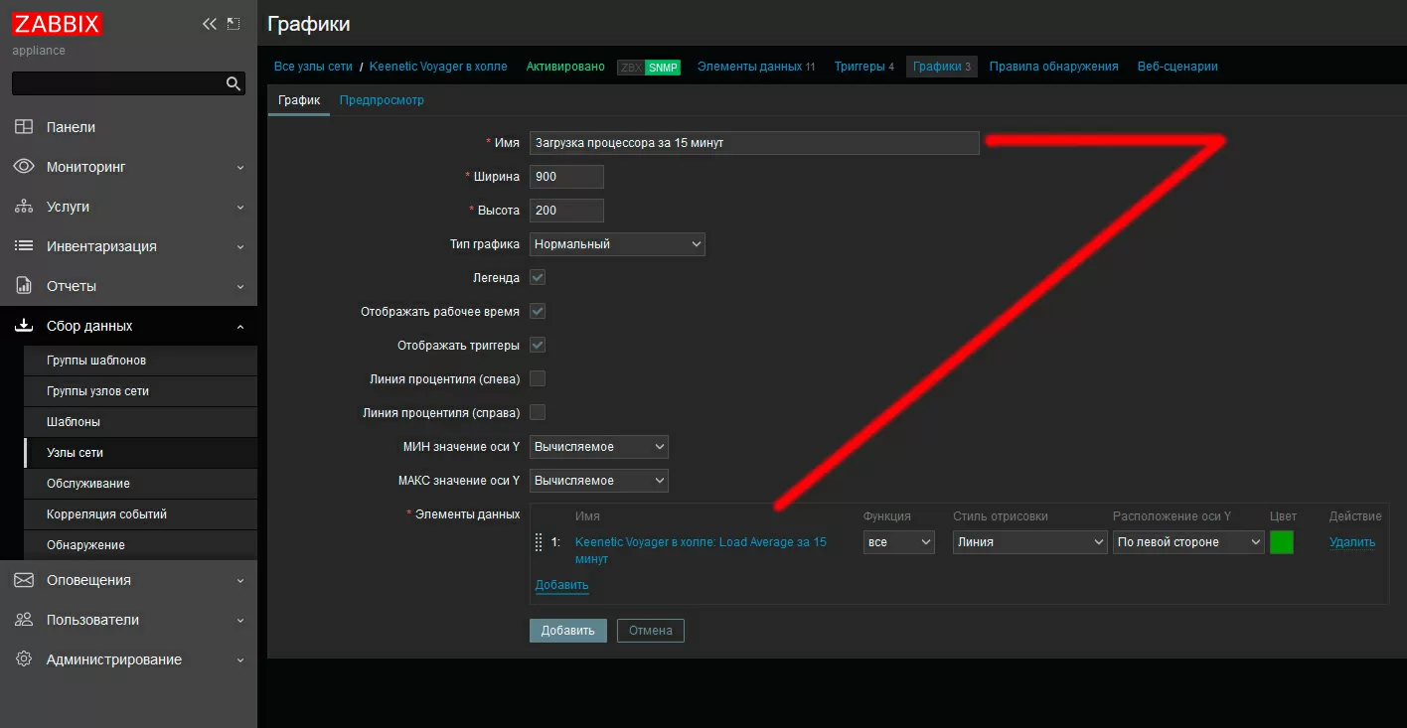Click the Имя graph name field
The width and height of the screenshot is (1407, 728).
point(754,143)
